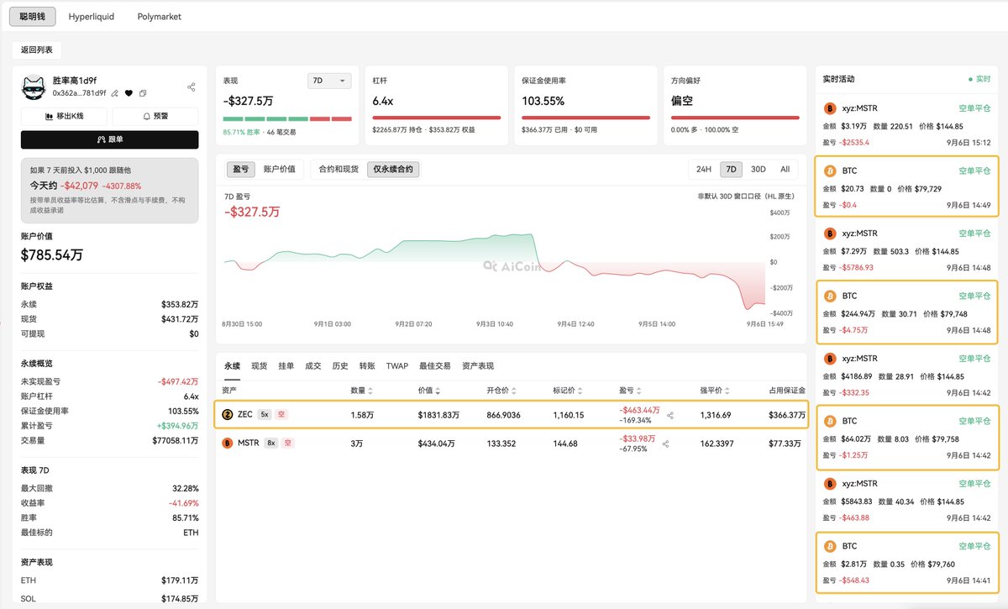Click the BTC icon on the 9月6日 14:41 activity
This screenshot has height=609, width=1008.
[x=830, y=546]
